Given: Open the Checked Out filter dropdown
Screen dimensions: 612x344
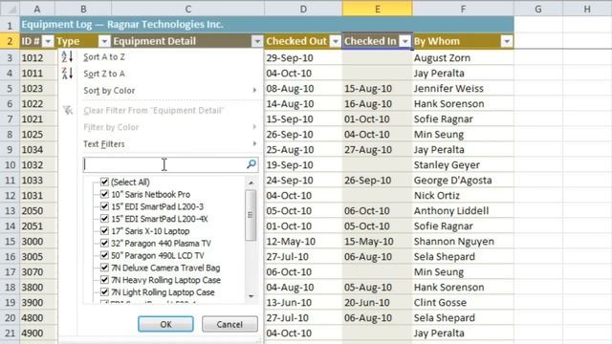Looking at the screenshot, I should point(336,41).
